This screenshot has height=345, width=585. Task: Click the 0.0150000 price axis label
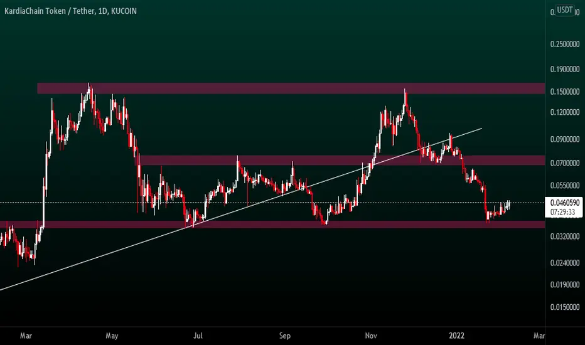click(564, 307)
